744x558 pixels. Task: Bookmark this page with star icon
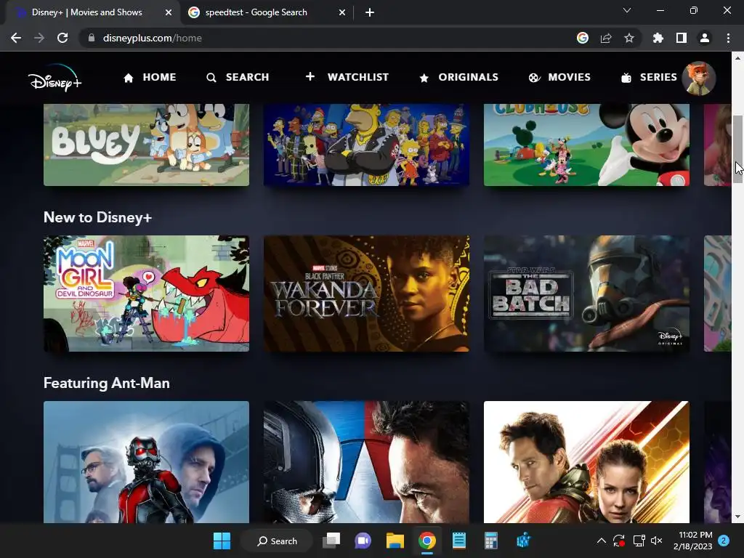click(x=629, y=38)
